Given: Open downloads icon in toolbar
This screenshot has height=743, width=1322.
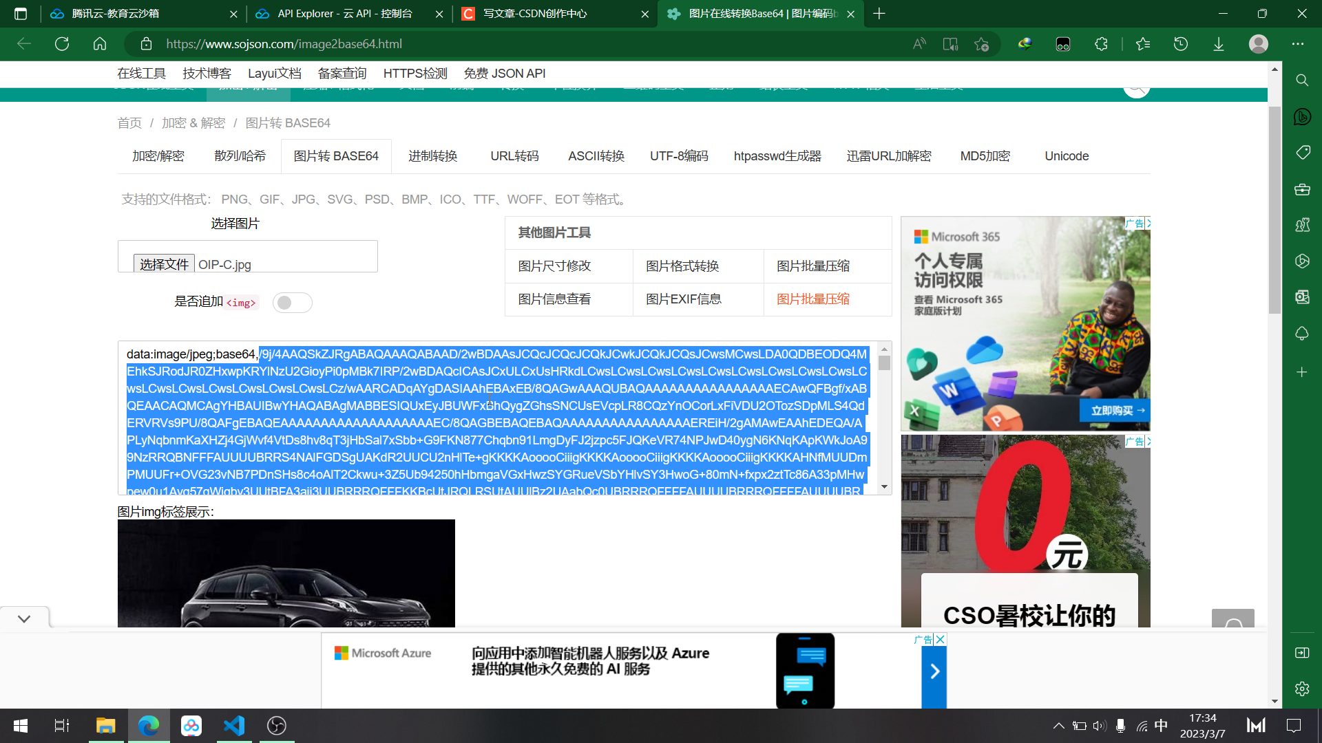Looking at the screenshot, I should (1219, 44).
